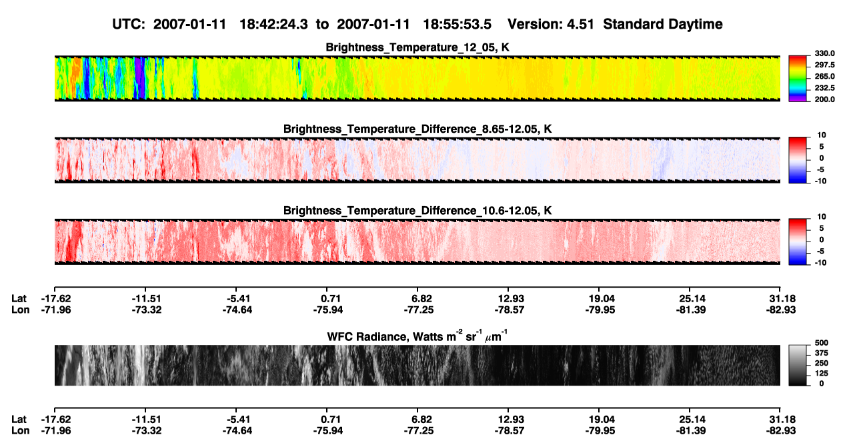Click upper axis latitude label -17.62

(55, 298)
